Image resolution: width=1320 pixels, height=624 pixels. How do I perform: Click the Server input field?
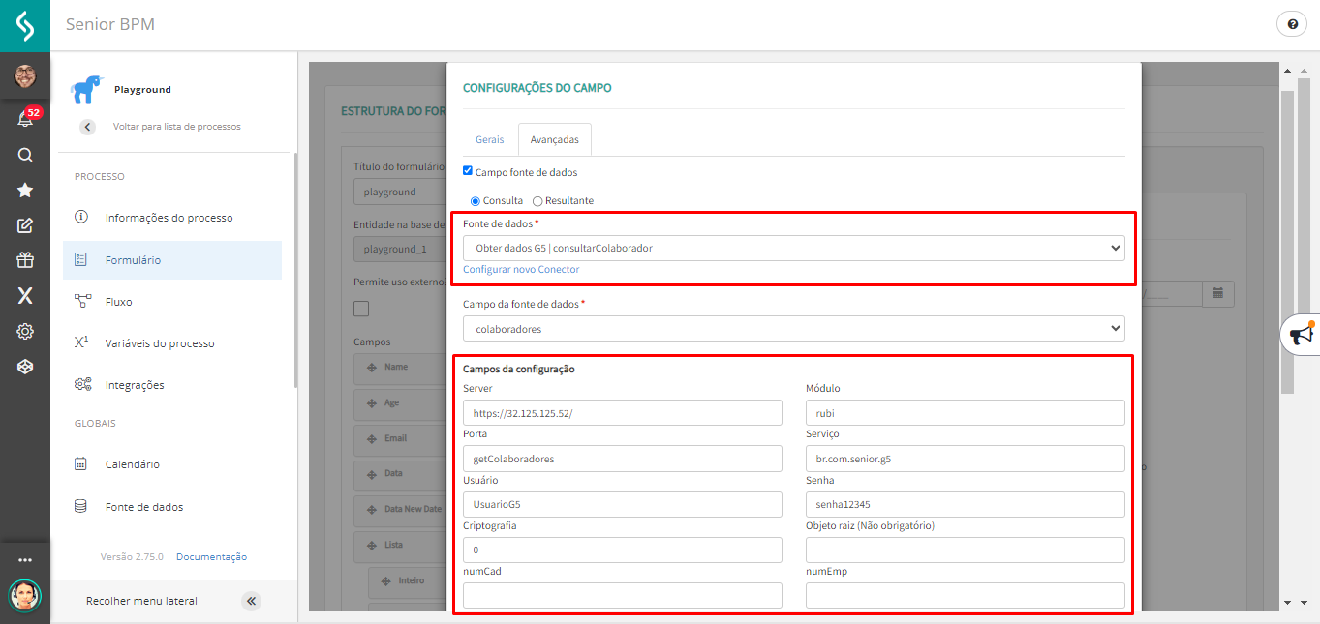(622, 413)
